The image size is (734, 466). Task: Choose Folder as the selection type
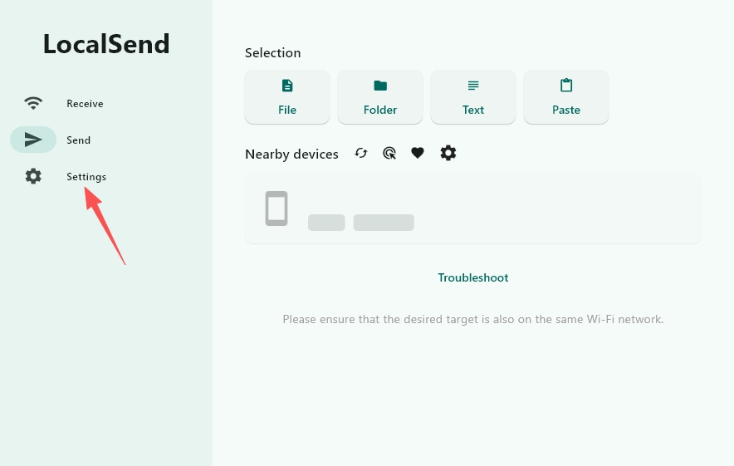click(380, 97)
